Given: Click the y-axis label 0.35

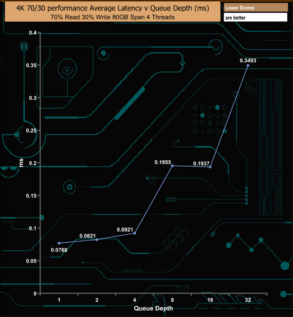Looking at the screenshot, I should pos(31,65).
